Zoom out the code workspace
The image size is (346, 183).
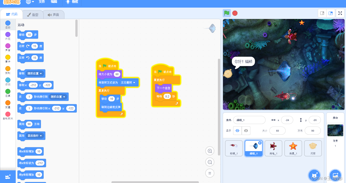(x=210, y=162)
